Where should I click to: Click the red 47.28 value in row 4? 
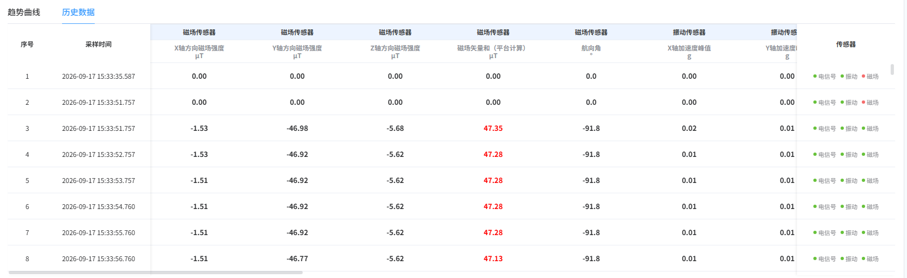pos(493,155)
